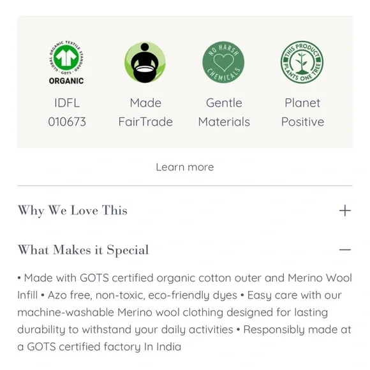Viewport: 370px width, 370px height.
Task: Click the white shirt symbol in GOTS logo
Action: pyautogui.click(x=66, y=57)
